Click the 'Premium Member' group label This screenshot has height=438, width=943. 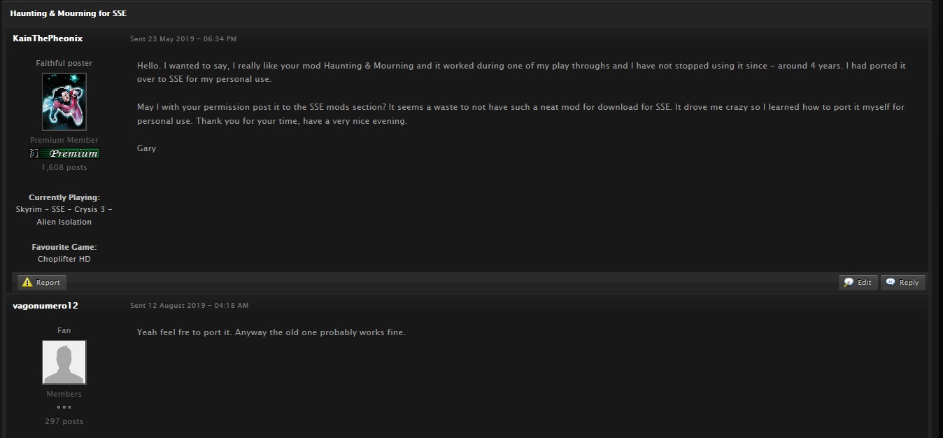(64, 140)
